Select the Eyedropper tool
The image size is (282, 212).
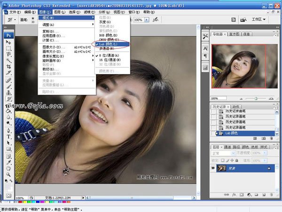coord(8,162)
